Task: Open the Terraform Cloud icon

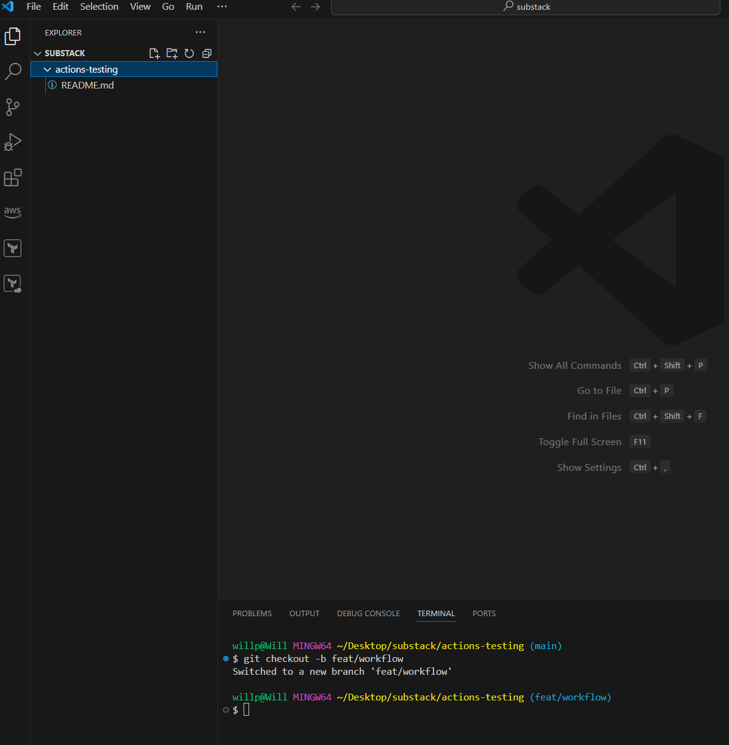Action: pyautogui.click(x=13, y=283)
